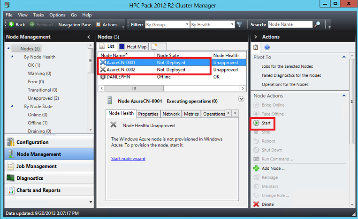Click the node list horizontal scrollbar
The height and width of the screenshot is (219, 358).
134,88
